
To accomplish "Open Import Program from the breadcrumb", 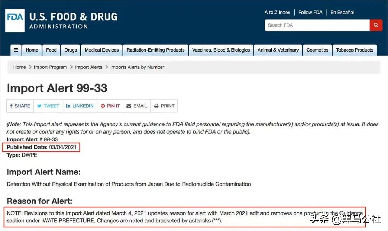I will 50,67.
